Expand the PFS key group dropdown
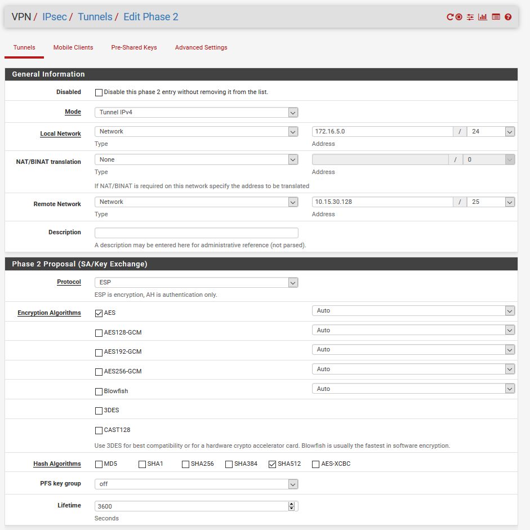The image size is (530, 530). [196, 484]
